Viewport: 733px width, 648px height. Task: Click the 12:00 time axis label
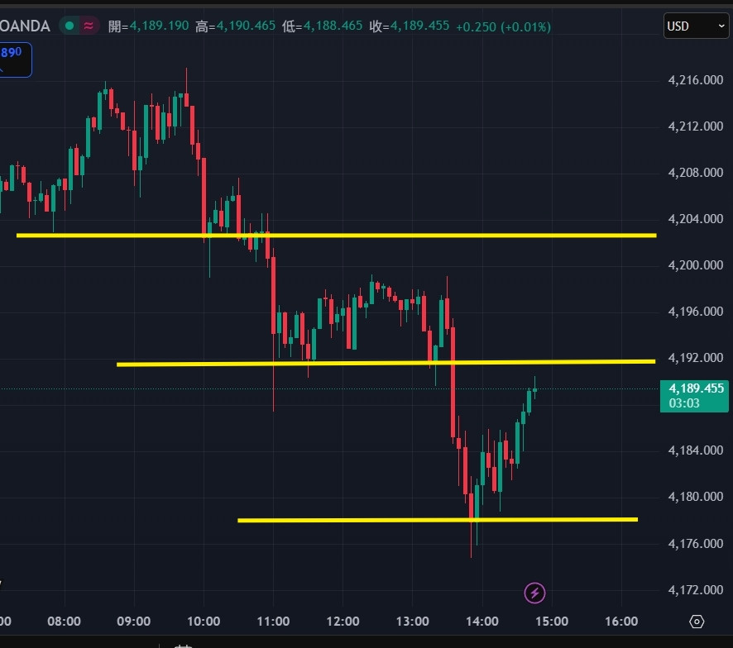pyautogui.click(x=343, y=622)
